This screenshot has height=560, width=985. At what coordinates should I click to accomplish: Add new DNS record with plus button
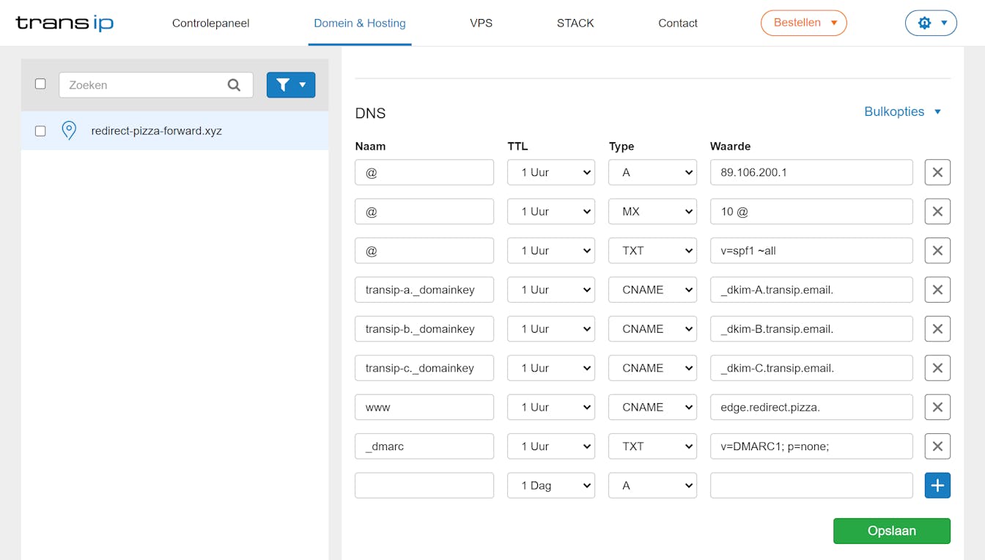tap(937, 485)
